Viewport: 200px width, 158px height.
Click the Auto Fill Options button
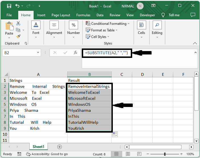click(x=115, y=134)
